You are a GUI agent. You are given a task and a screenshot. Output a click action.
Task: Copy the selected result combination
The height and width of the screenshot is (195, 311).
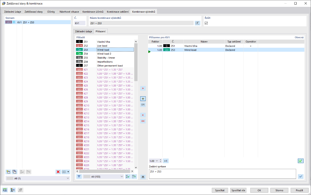14,172
